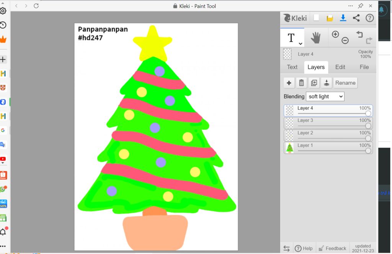Viewport: 392px width, 254px height.
Task: Open the sidebar three-dot overflow menu
Action: (x=3, y=246)
